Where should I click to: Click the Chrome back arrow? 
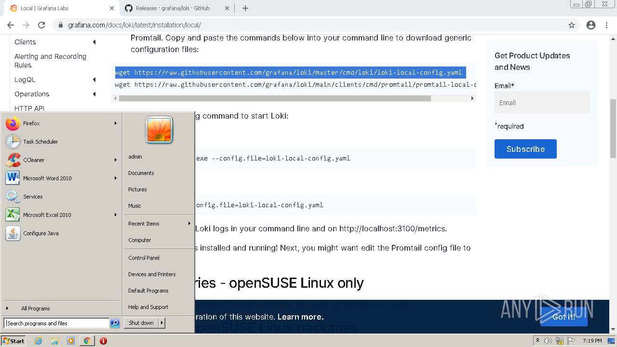[11, 25]
